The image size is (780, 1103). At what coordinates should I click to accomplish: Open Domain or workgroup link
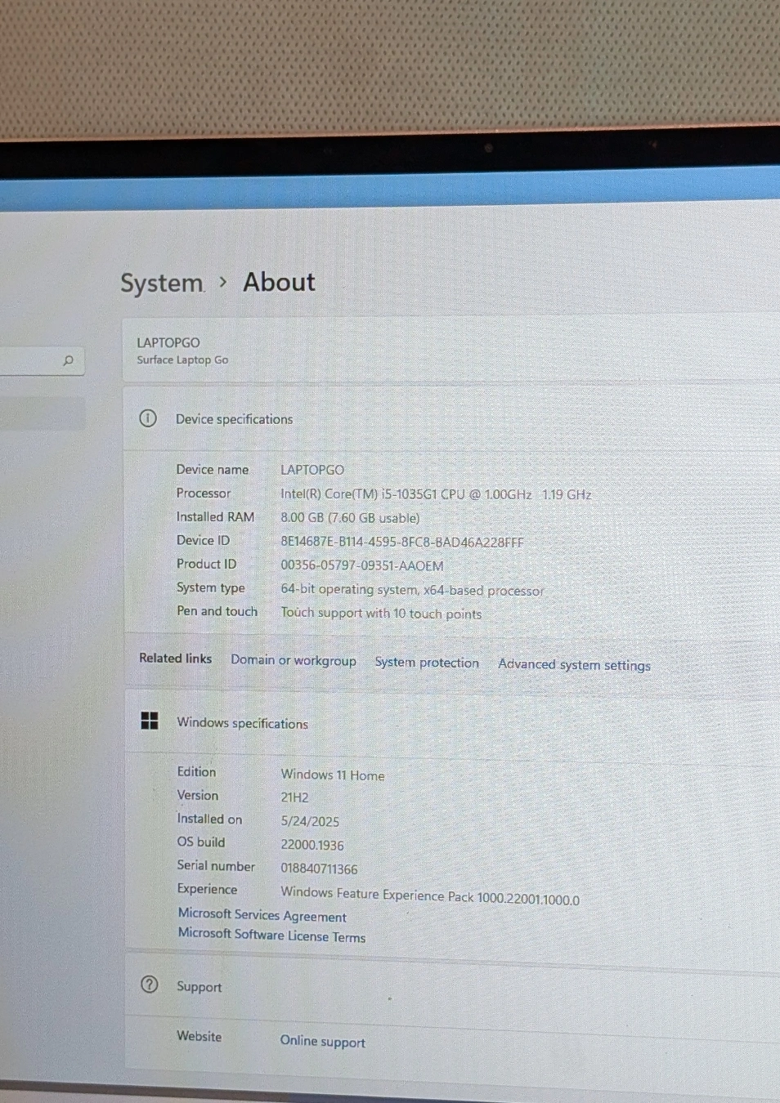click(x=294, y=660)
